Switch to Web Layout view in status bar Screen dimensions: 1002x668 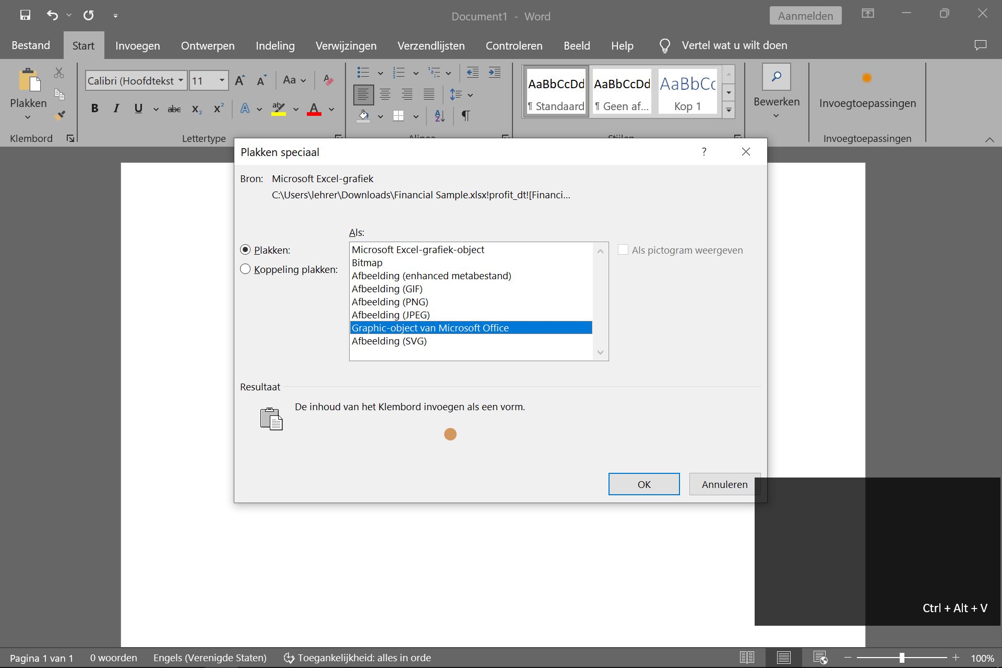[820, 658]
